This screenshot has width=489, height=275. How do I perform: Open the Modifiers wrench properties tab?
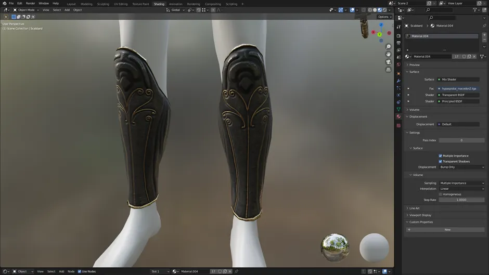[398, 81]
